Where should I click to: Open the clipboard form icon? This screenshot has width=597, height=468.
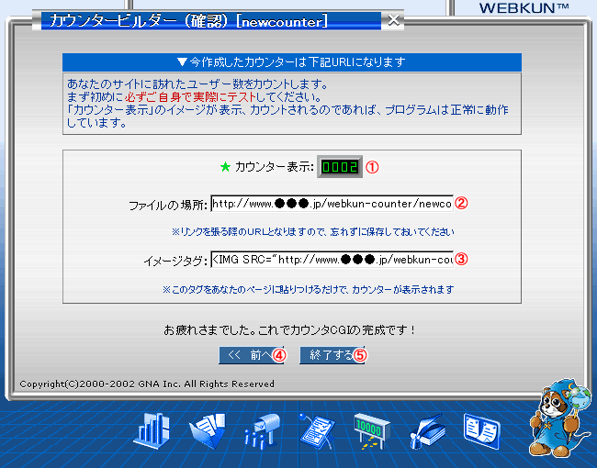pos(317,430)
